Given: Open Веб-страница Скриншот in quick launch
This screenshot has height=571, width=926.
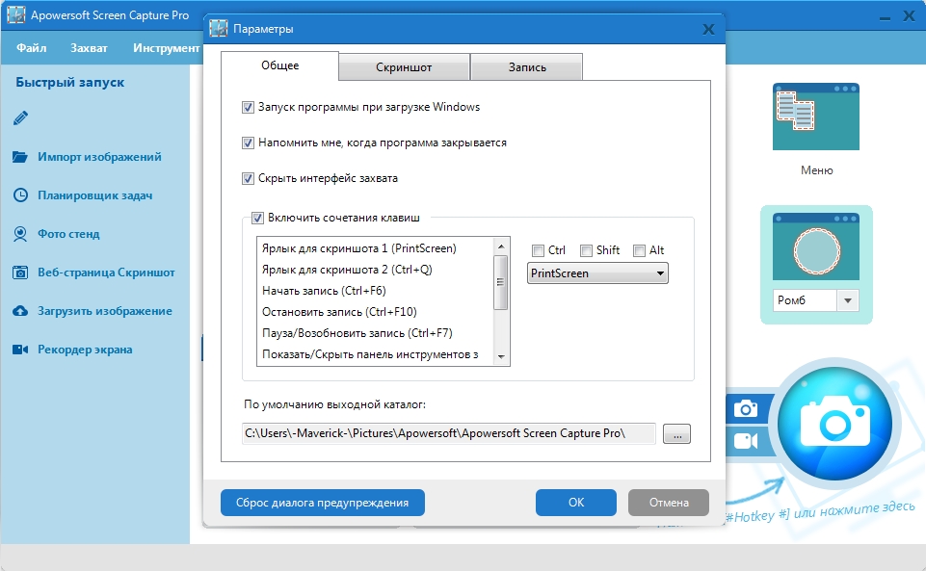Looking at the screenshot, I should [x=106, y=273].
